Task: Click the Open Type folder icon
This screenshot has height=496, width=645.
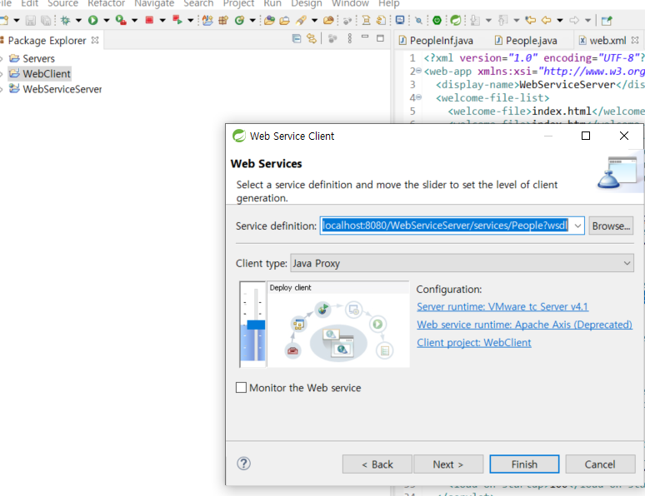Action: 270,20
